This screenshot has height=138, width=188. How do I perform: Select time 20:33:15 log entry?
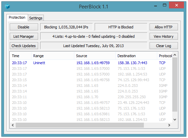(19, 80)
